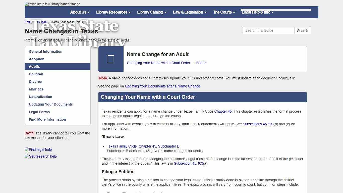Open the Legal Help & Info dropdown
The image size is (343, 193).
click(x=257, y=12)
